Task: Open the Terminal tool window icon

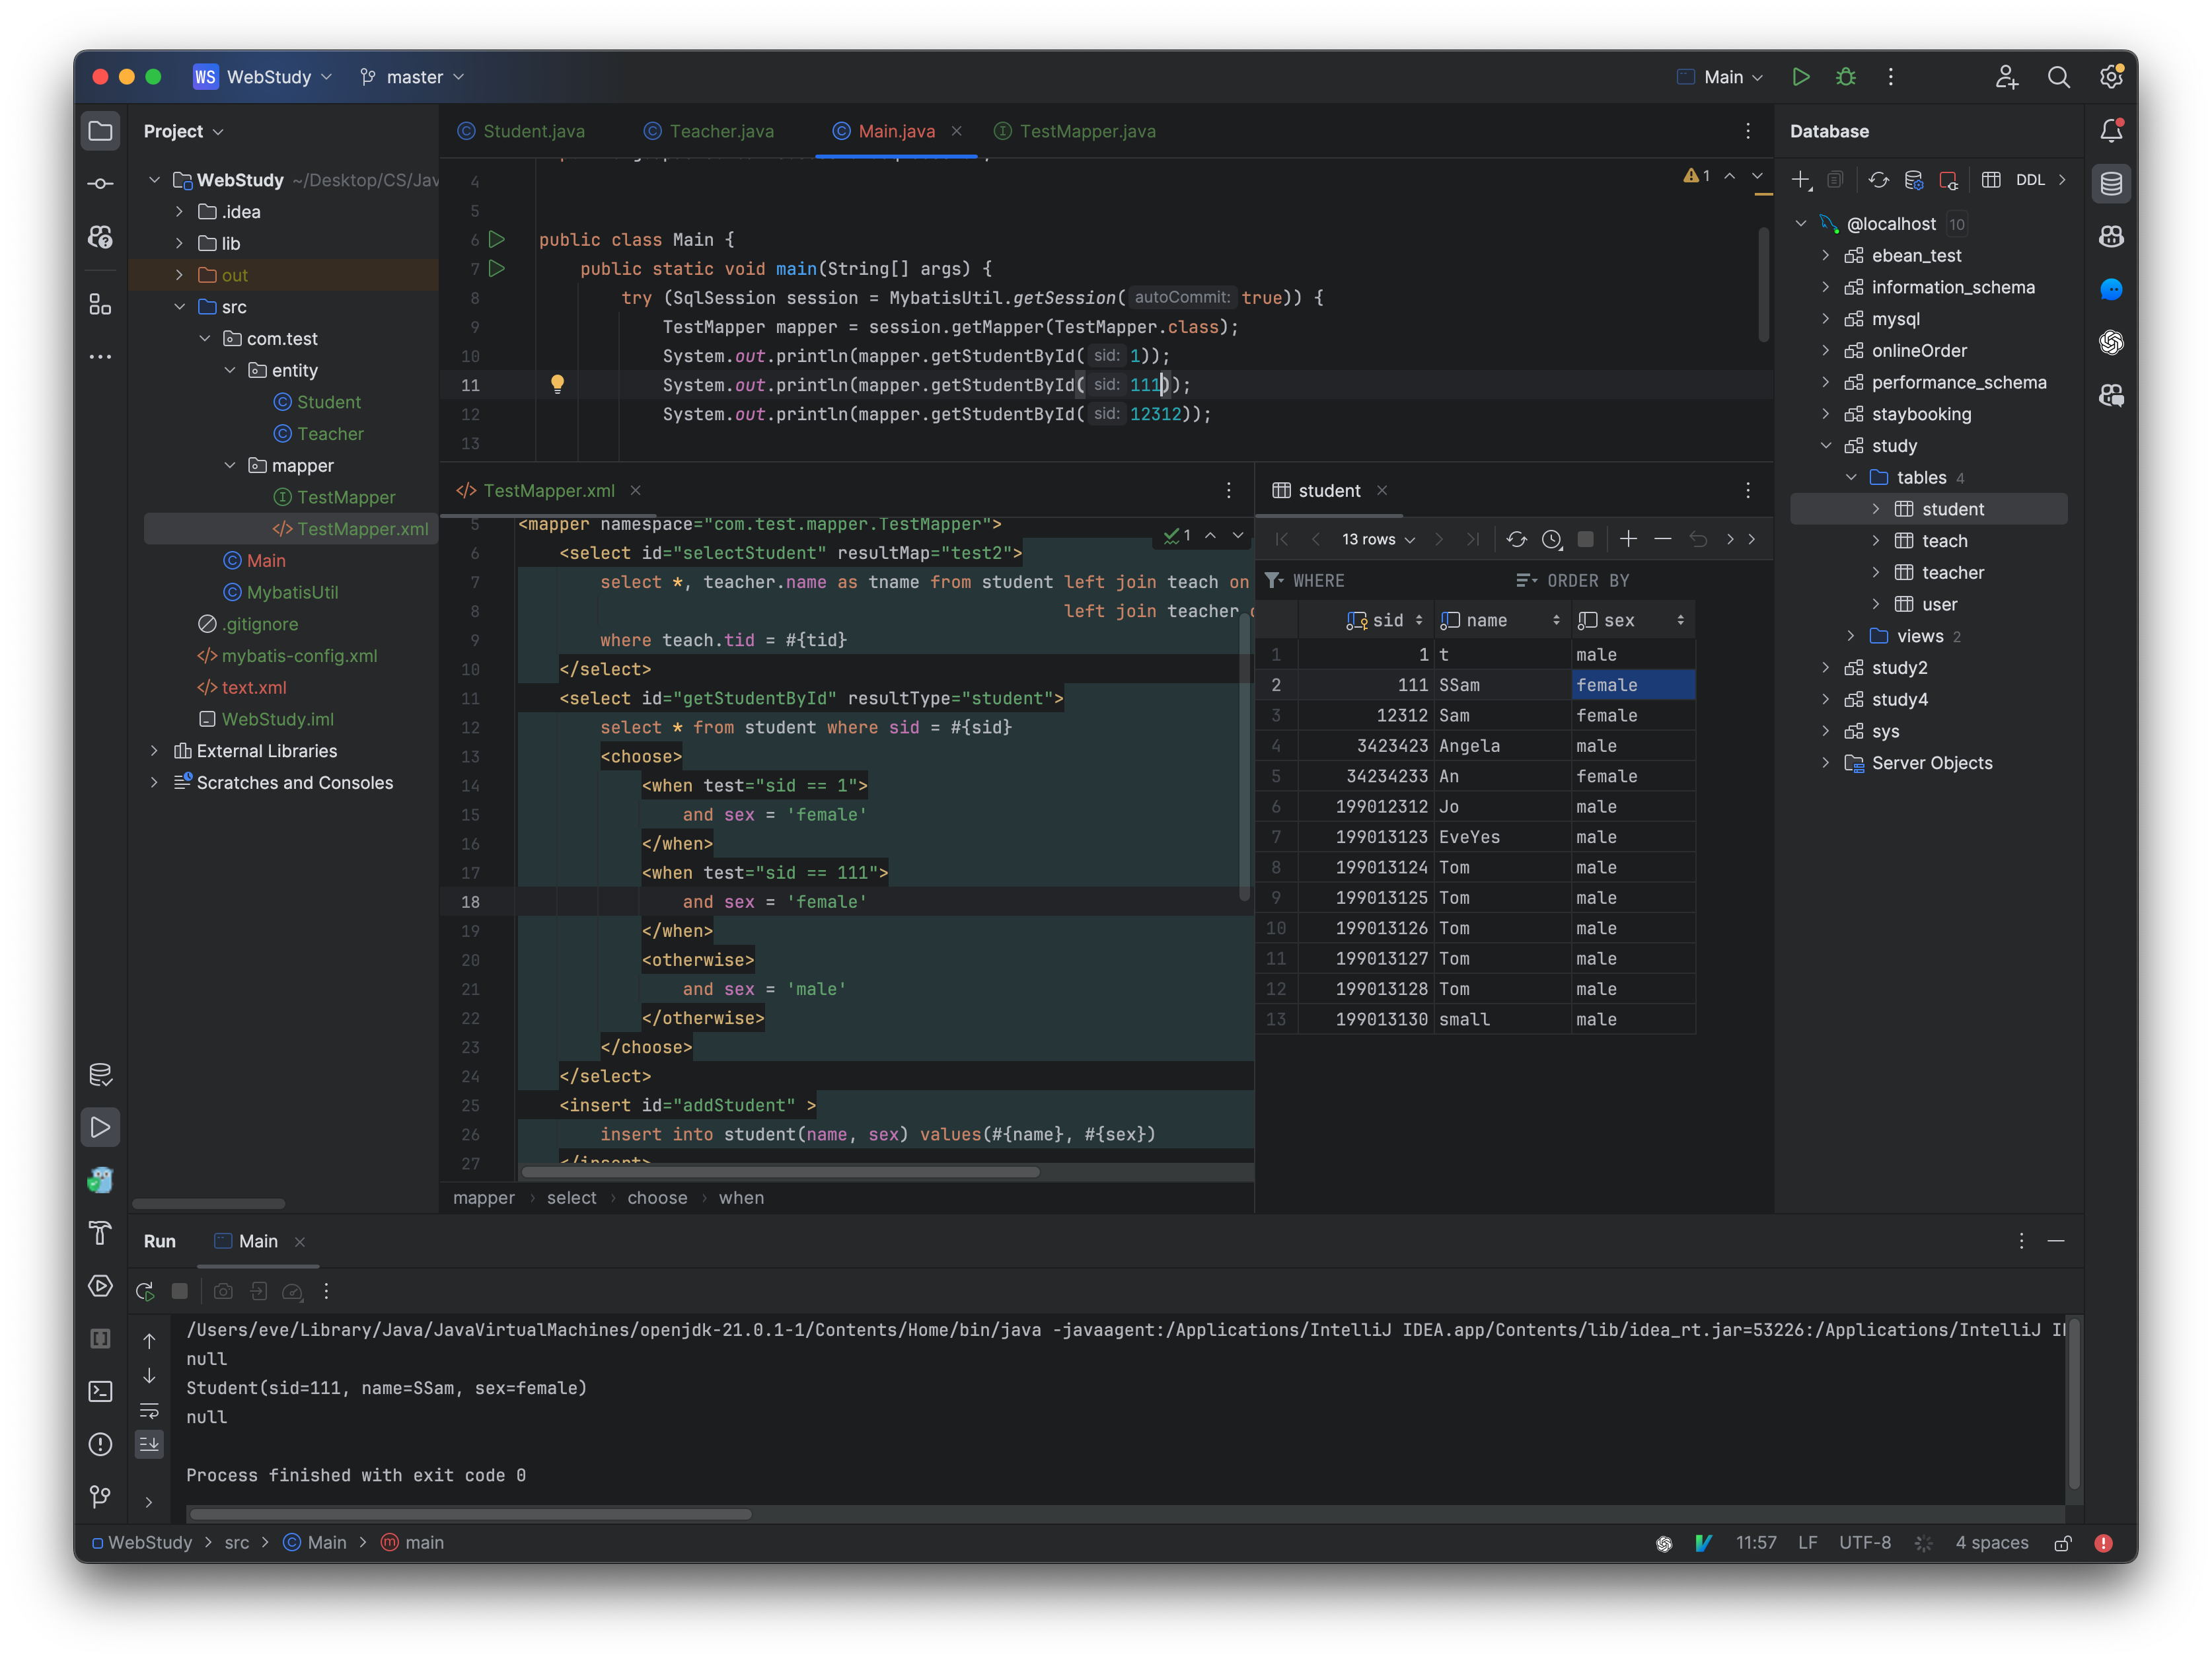Action: tap(100, 1391)
